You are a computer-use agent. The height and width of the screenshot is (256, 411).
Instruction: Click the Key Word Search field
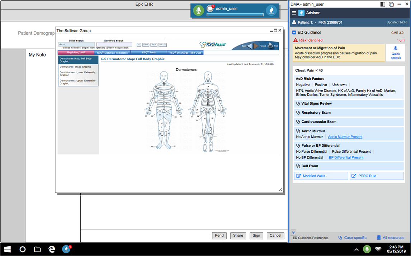pos(114,44)
